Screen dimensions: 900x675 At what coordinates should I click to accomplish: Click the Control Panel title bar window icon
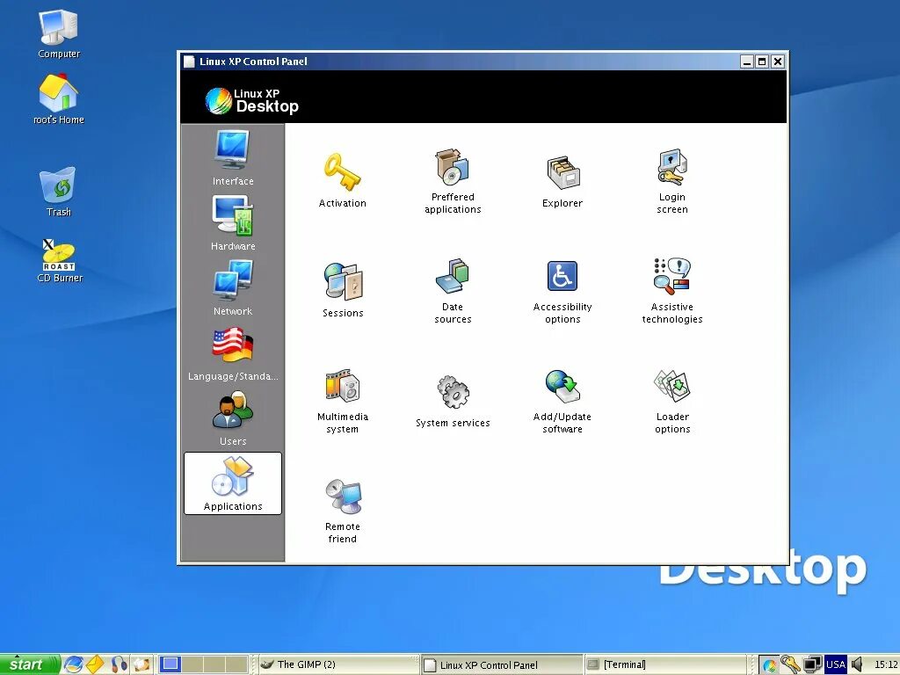click(x=189, y=62)
